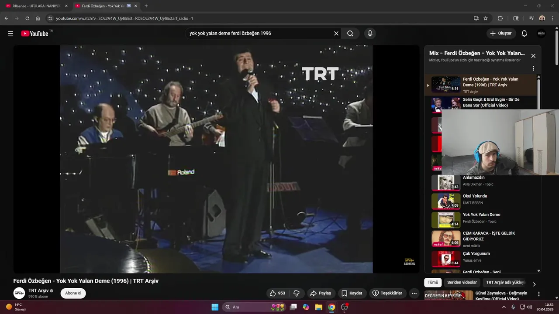Open the browser extensions puzzle icon
This screenshot has height=314, width=559.
coord(500,18)
